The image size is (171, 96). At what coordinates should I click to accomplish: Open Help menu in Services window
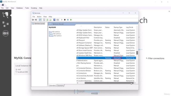[x=50, y=17]
